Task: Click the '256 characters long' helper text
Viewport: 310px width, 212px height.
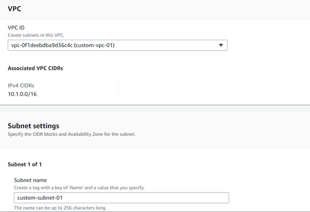Action: tap(60, 208)
